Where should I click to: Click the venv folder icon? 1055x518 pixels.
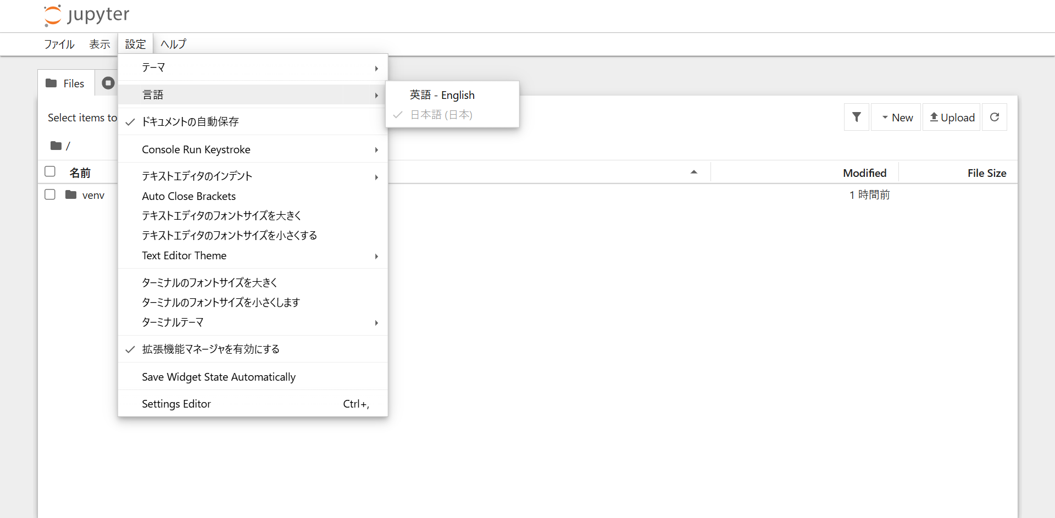pyautogui.click(x=71, y=194)
